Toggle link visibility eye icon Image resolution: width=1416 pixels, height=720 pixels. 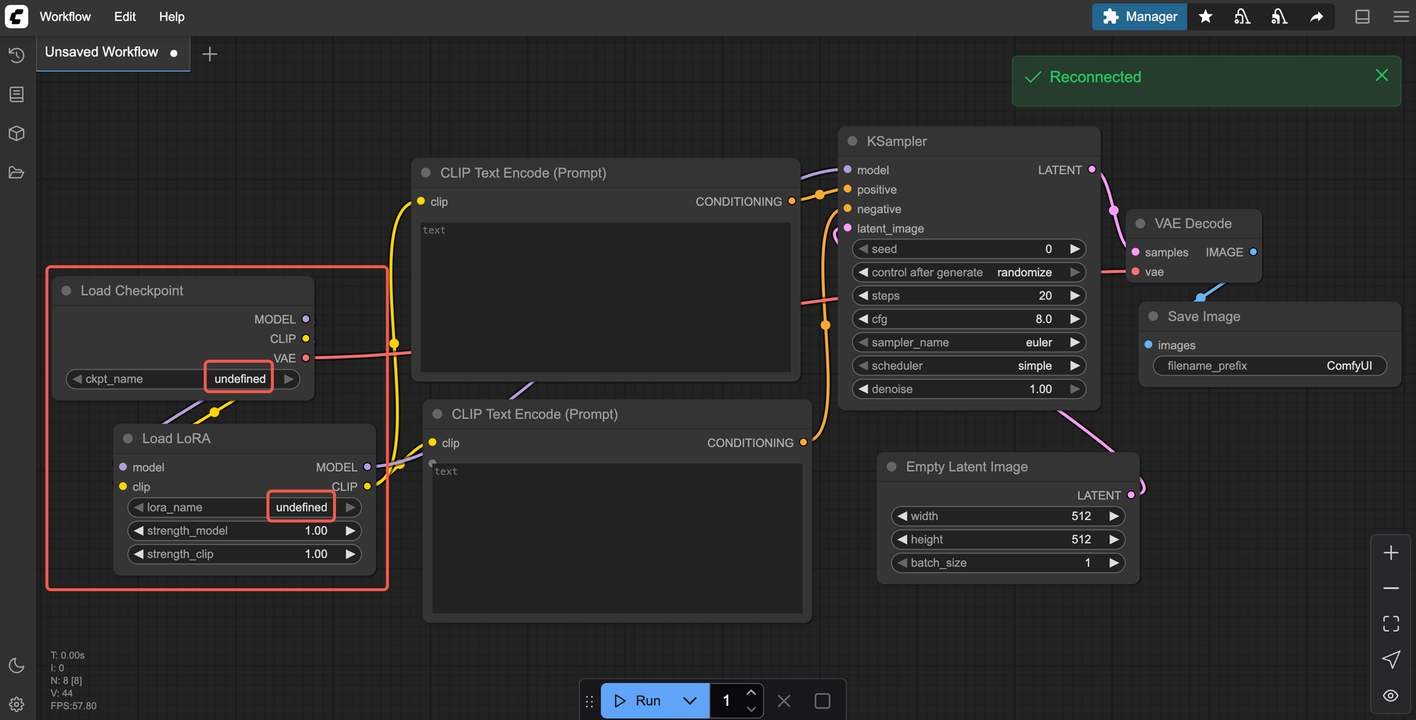coord(1391,696)
